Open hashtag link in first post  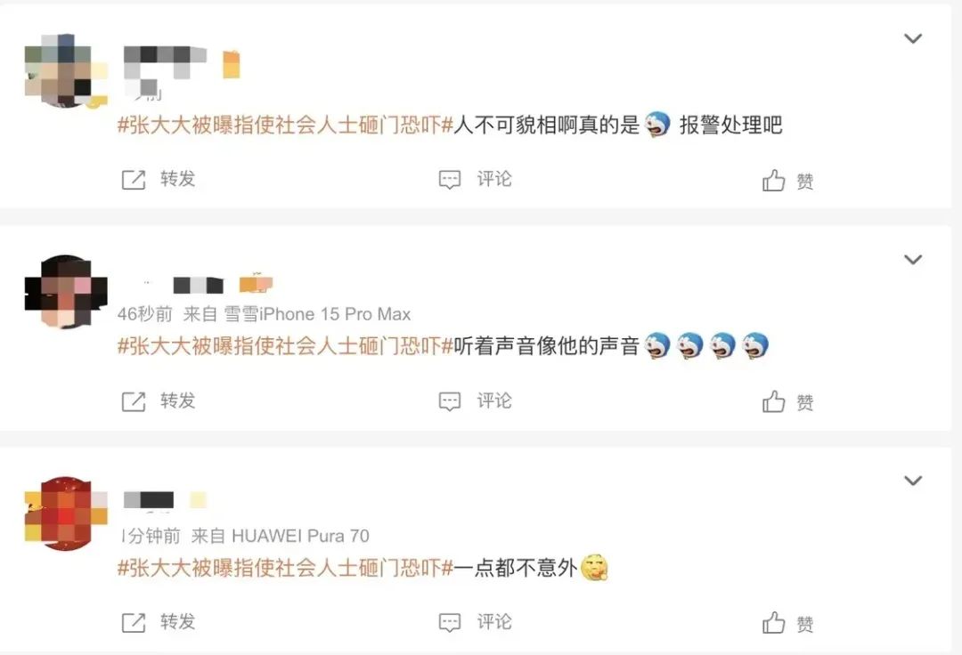[x=285, y=125]
